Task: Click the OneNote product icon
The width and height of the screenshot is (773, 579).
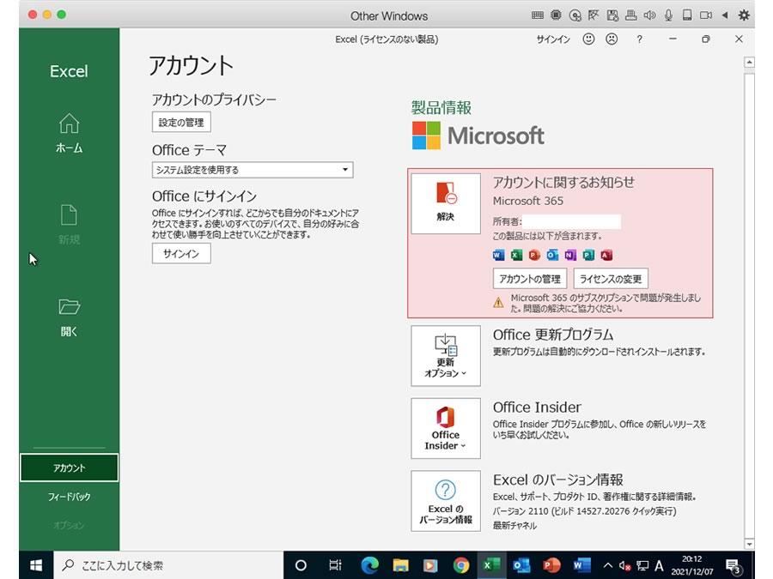Action: click(x=570, y=255)
